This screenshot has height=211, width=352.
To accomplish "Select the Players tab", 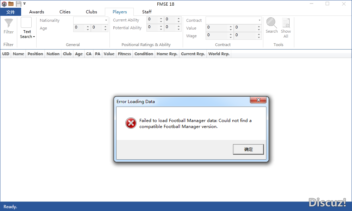I will pos(120,12).
